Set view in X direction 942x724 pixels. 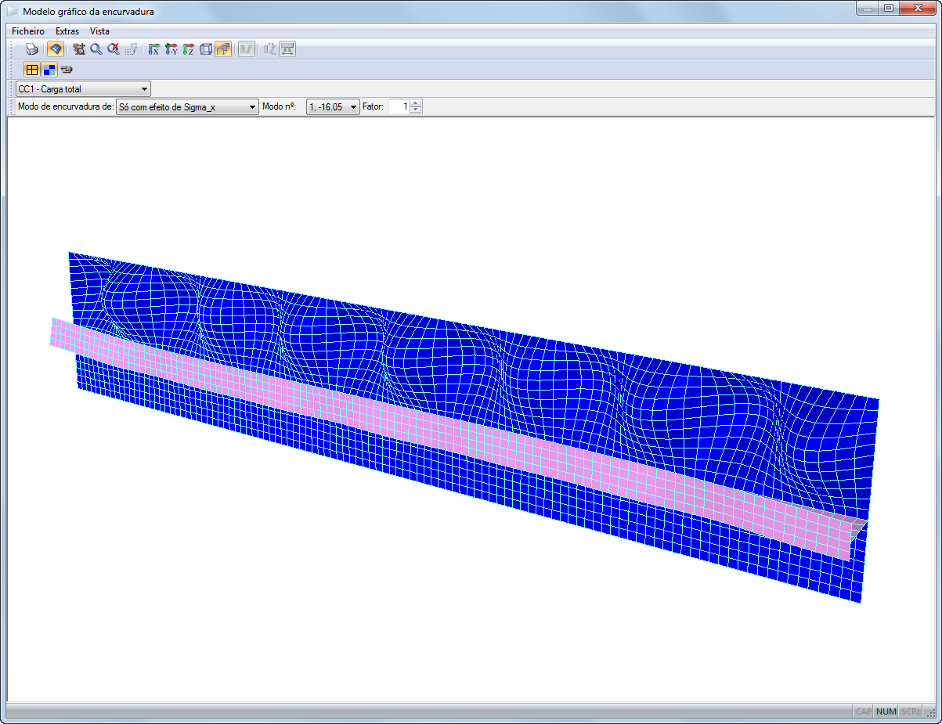(x=153, y=49)
